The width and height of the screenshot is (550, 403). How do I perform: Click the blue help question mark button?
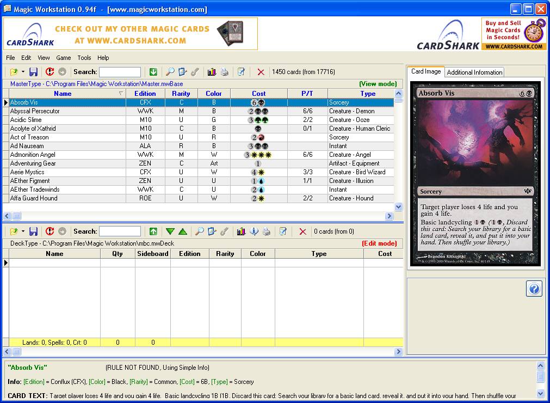point(534,289)
